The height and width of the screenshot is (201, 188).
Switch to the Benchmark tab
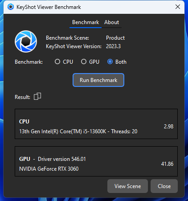tap(86, 22)
